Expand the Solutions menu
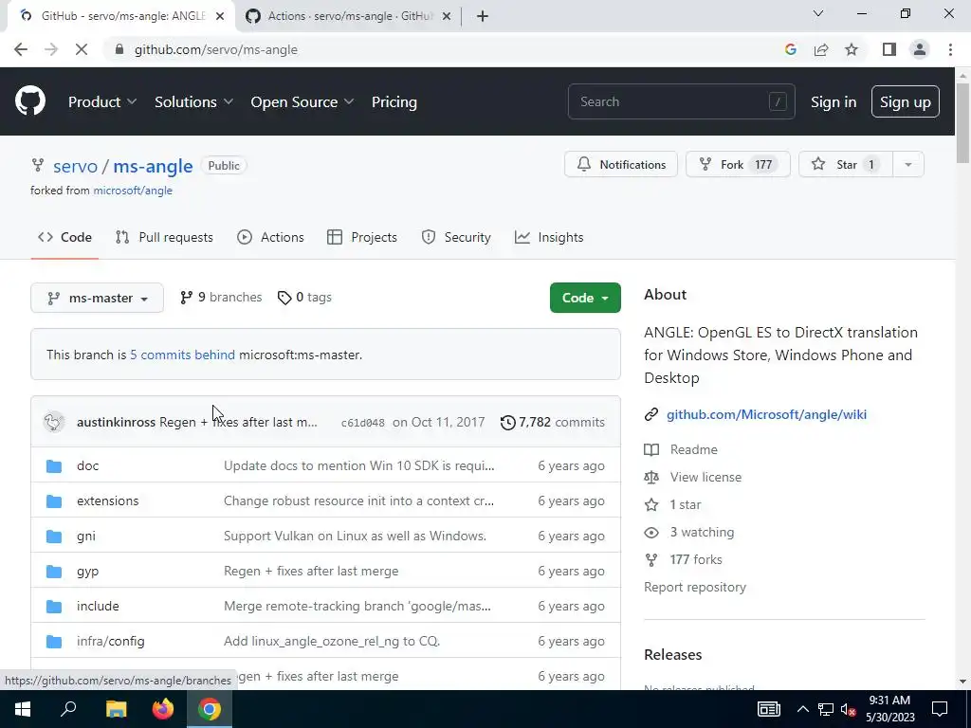971x728 pixels. click(x=193, y=101)
